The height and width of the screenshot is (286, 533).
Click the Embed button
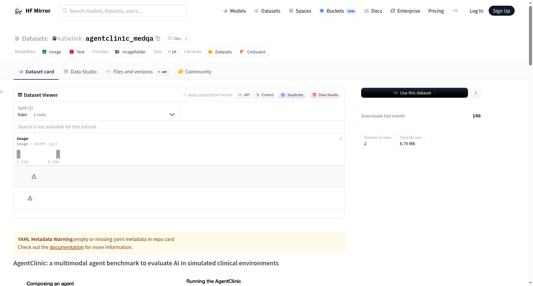click(265, 95)
